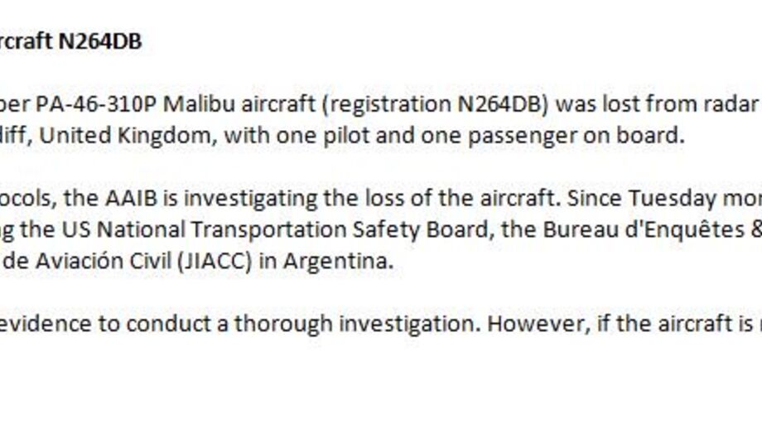Click the word However

pos(523,323)
